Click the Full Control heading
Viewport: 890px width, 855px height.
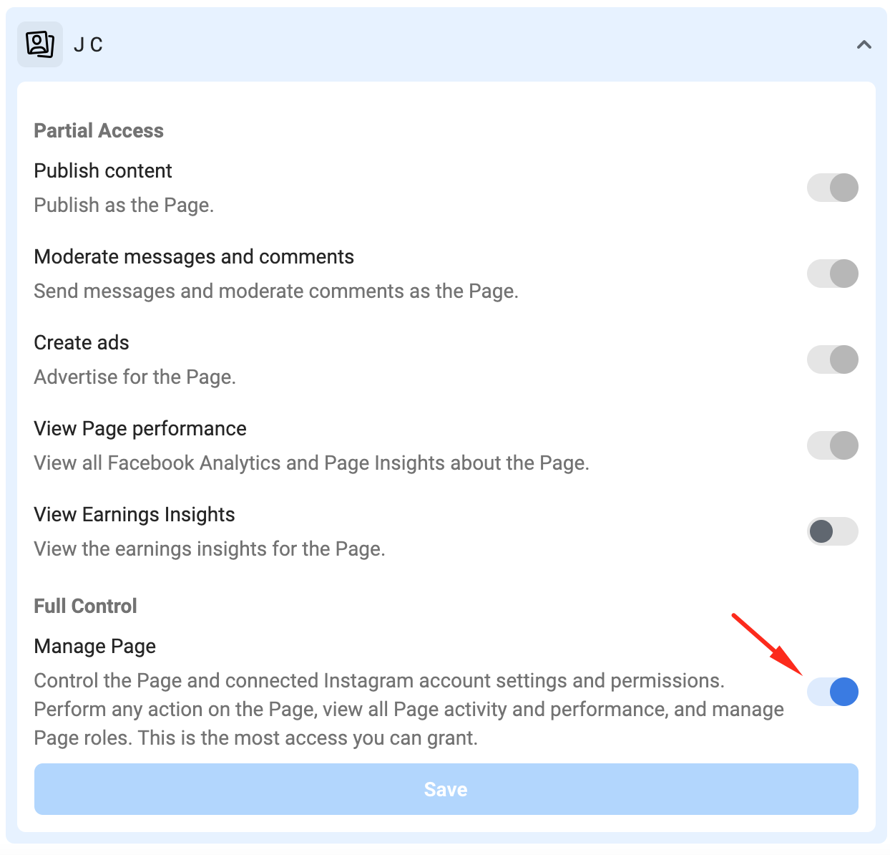(85, 606)
